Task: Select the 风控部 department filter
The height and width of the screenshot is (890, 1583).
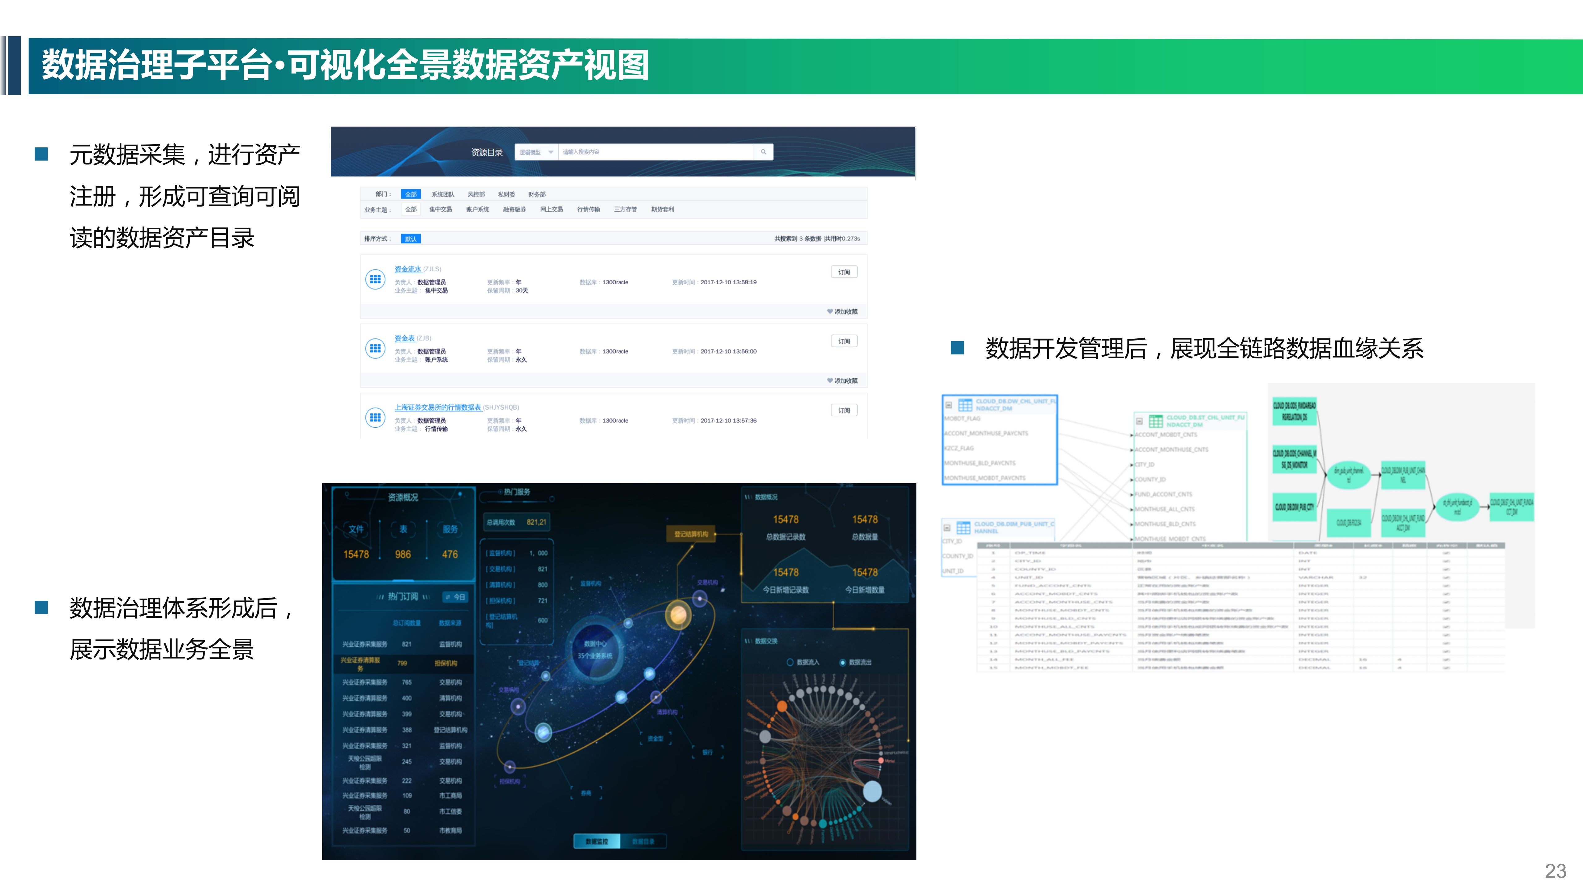Action: point(476,194)
